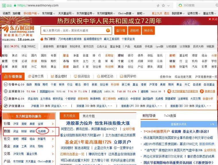Open headline 港股暴力拉升 恒生科技指数大涨

click(98, 123)
